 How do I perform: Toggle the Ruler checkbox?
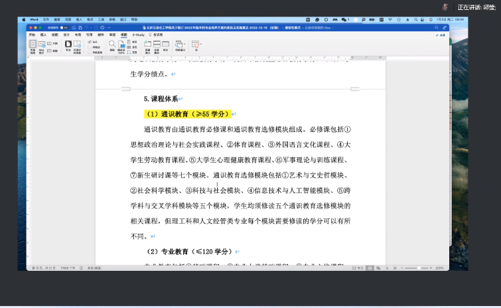(x=90, y=42)
